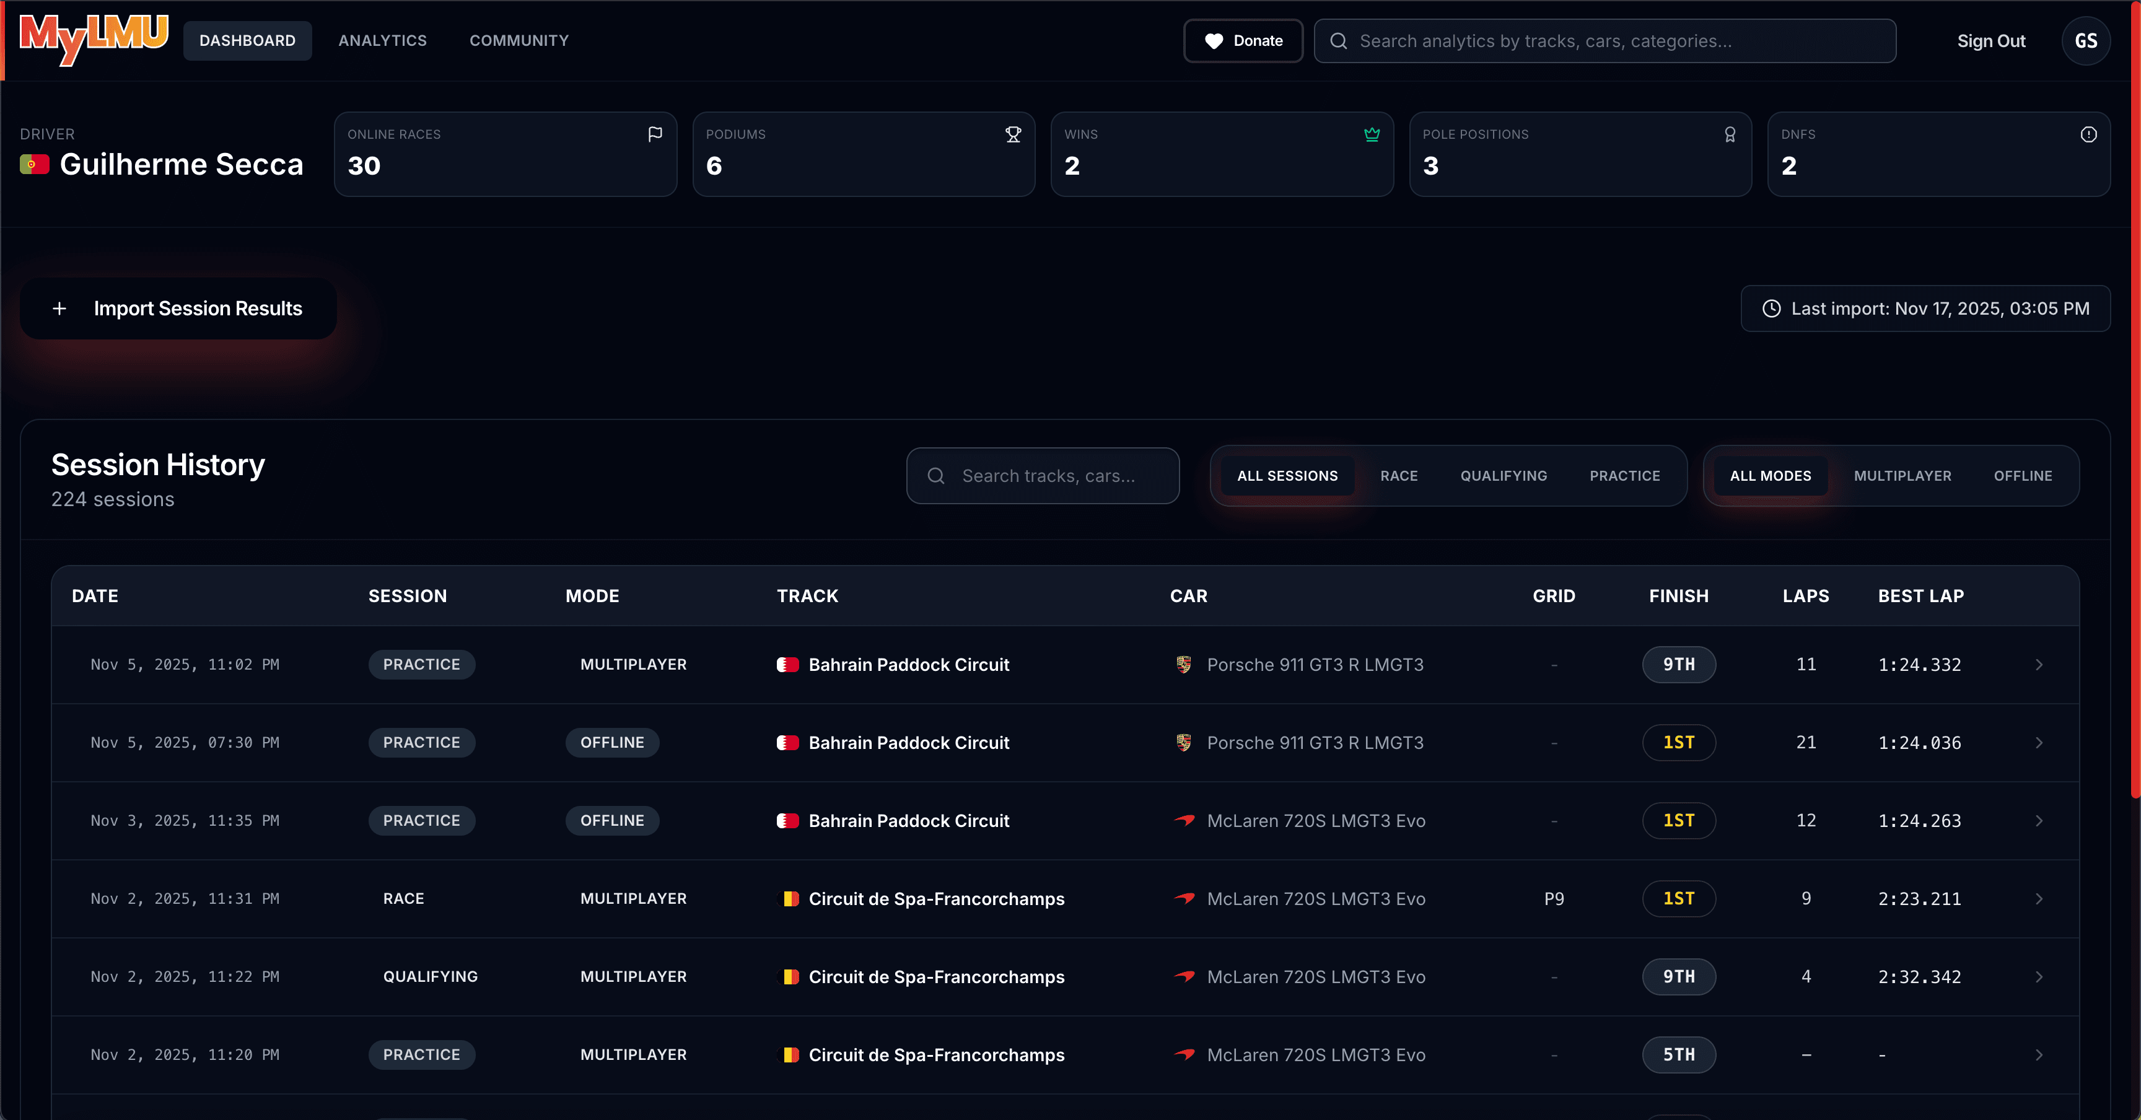Click the info icon on DNFs card

pyautogui.click(x=2088, y=134)
